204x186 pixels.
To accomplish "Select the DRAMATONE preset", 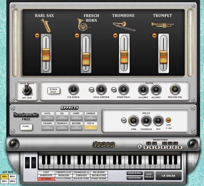I will pyautogui.click(x=99, y=176).
